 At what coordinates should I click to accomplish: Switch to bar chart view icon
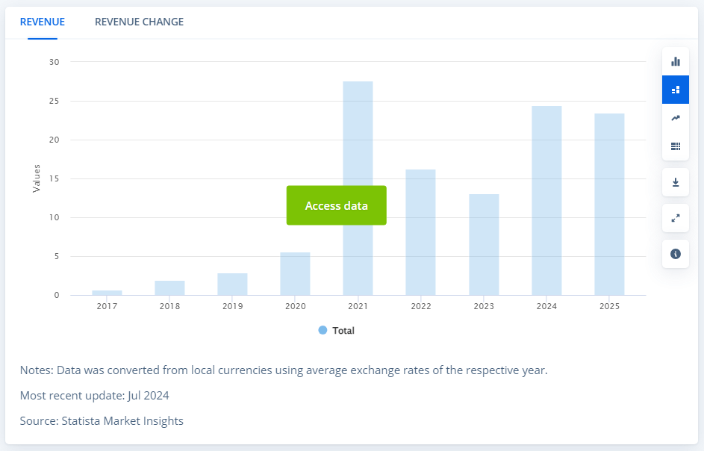click(x=676, y=61)
